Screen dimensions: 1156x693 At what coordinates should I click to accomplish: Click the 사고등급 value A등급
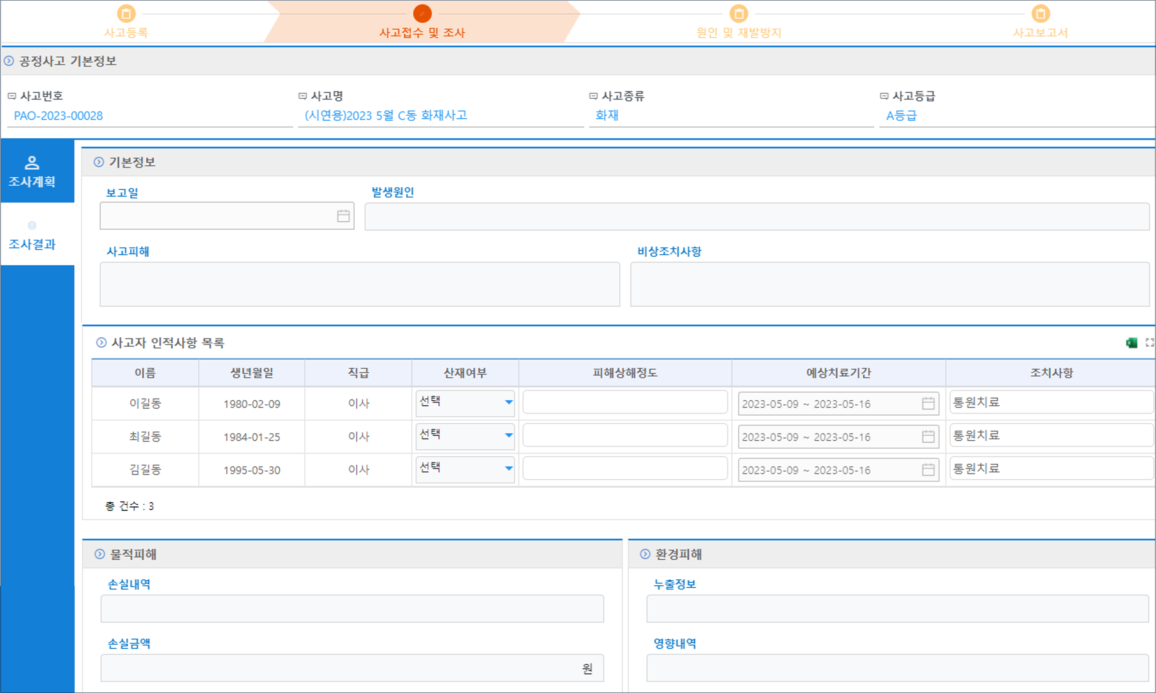(x=901, y=115)
